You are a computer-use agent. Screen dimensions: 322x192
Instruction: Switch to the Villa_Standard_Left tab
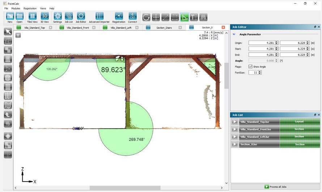[x=121, y=28]
